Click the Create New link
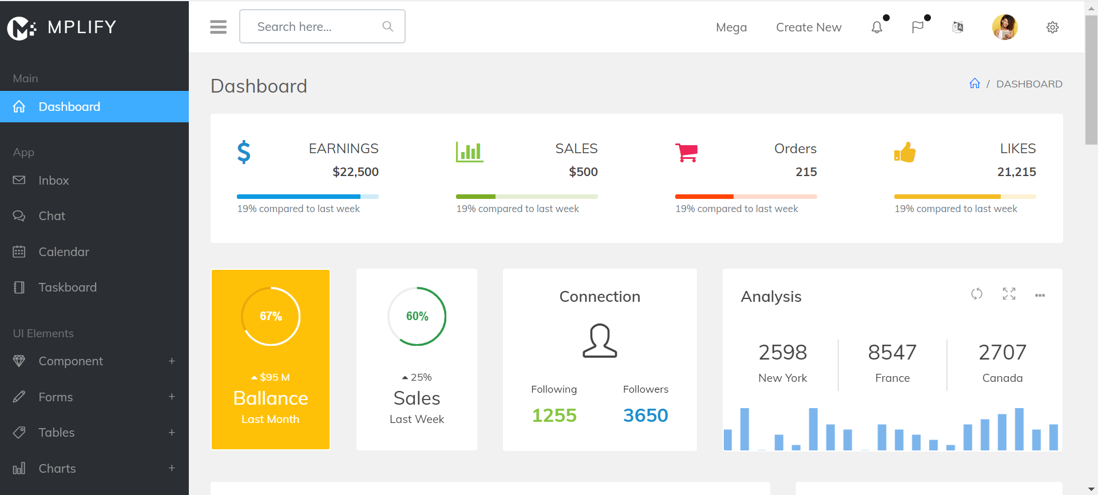This screenshot has height=495, width=1098. (x=808, y=27)
